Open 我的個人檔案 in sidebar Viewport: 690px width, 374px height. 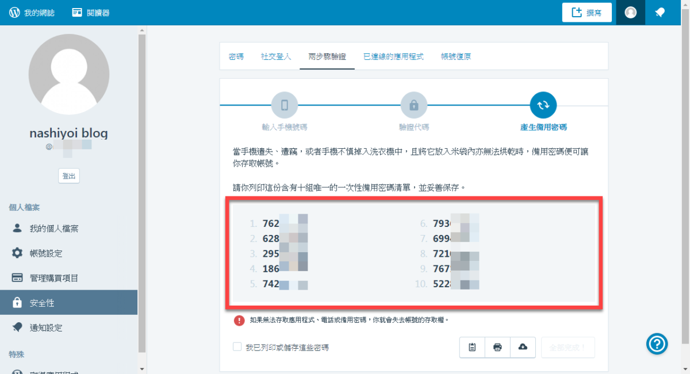[69, 229]
